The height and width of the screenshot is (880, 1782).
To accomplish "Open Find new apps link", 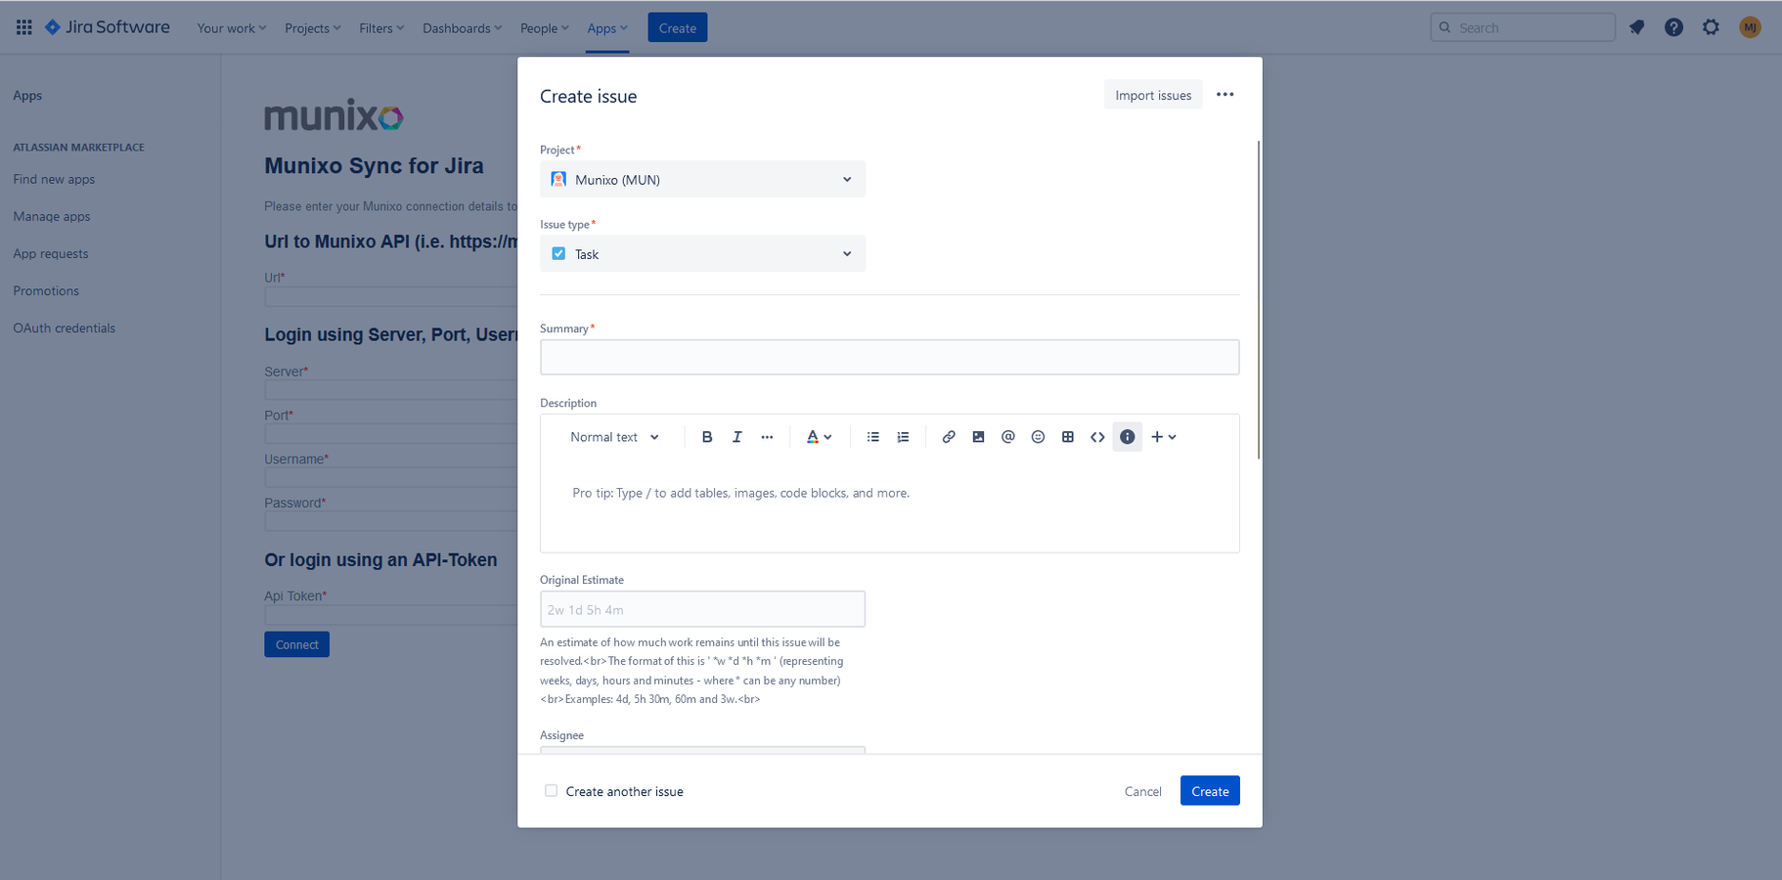I will pos(54,179).
